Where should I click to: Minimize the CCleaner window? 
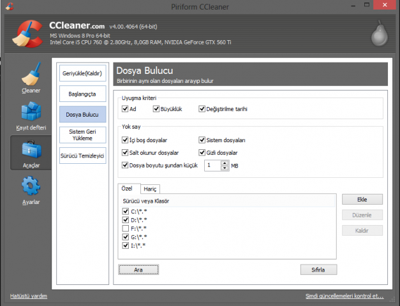click(353, 5)
